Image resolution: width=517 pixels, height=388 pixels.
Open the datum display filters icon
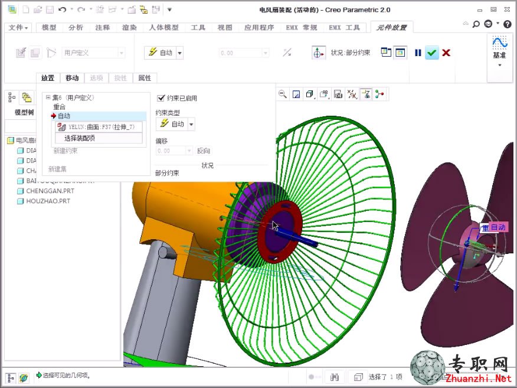click(x=352, y=94)
